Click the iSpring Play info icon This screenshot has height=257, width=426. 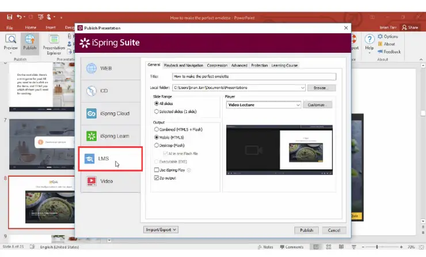(x=189, y=170)
